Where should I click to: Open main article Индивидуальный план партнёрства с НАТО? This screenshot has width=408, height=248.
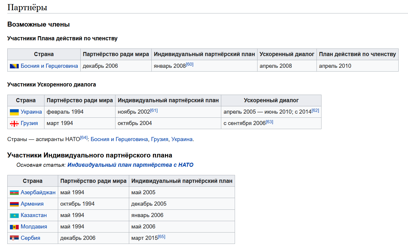click(x=130, y=165)
